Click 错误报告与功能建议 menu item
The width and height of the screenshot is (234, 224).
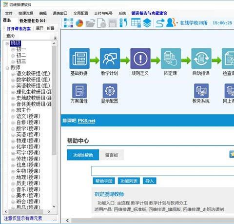point(149,13)
